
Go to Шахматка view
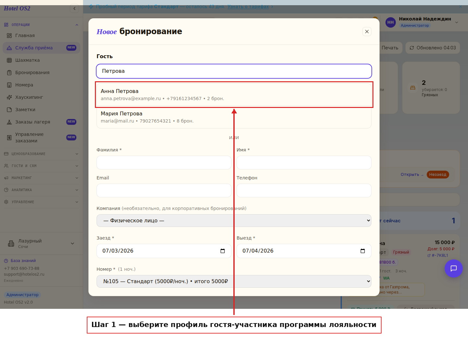point(41,60)
